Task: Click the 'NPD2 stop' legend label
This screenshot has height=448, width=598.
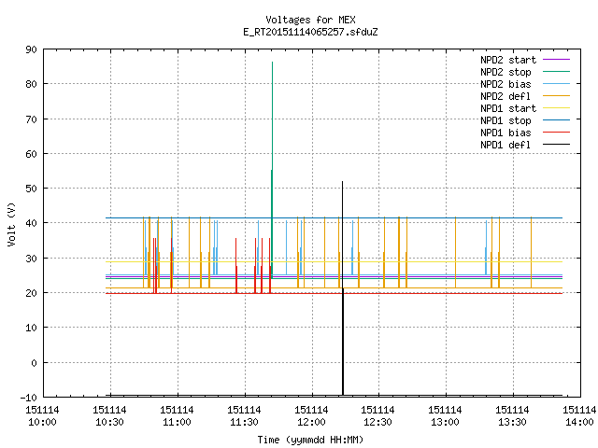Action: [x=505, y=72]
